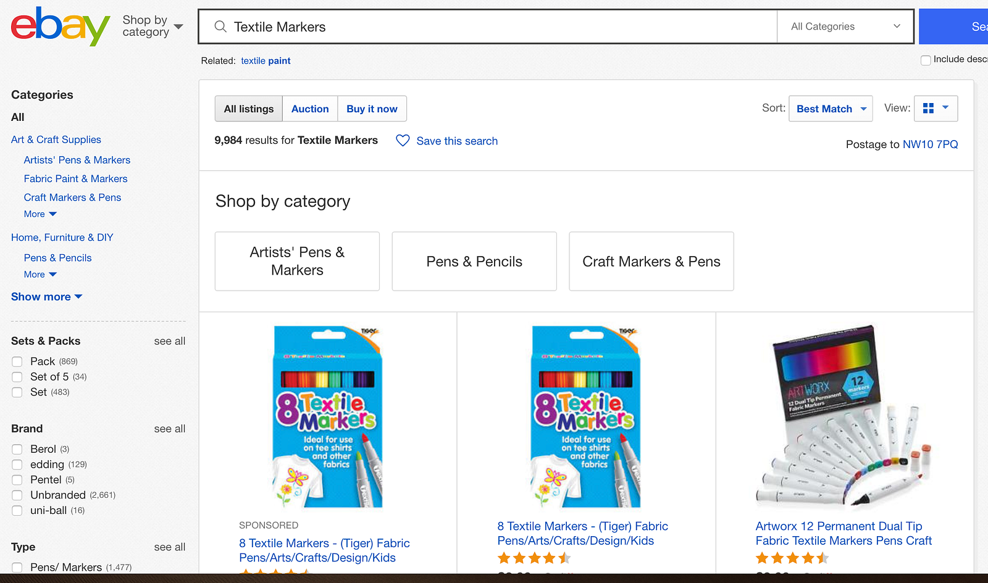Click the Artworx product star rating
This screenshot has width=988, height=583.
(792, 558)
